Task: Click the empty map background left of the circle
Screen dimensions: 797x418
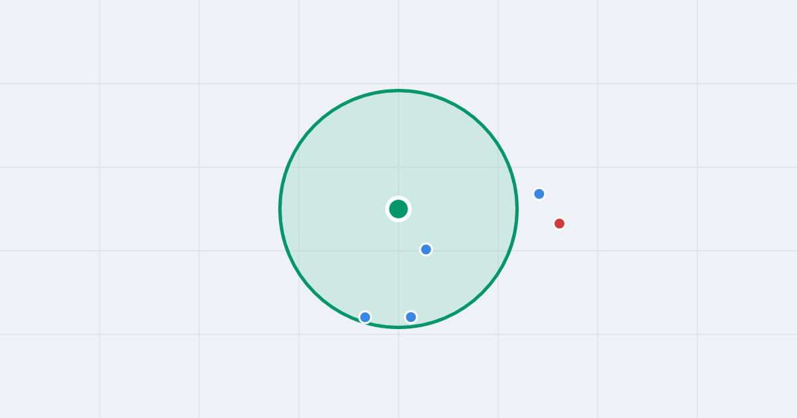Action: [x=166, y=209]
